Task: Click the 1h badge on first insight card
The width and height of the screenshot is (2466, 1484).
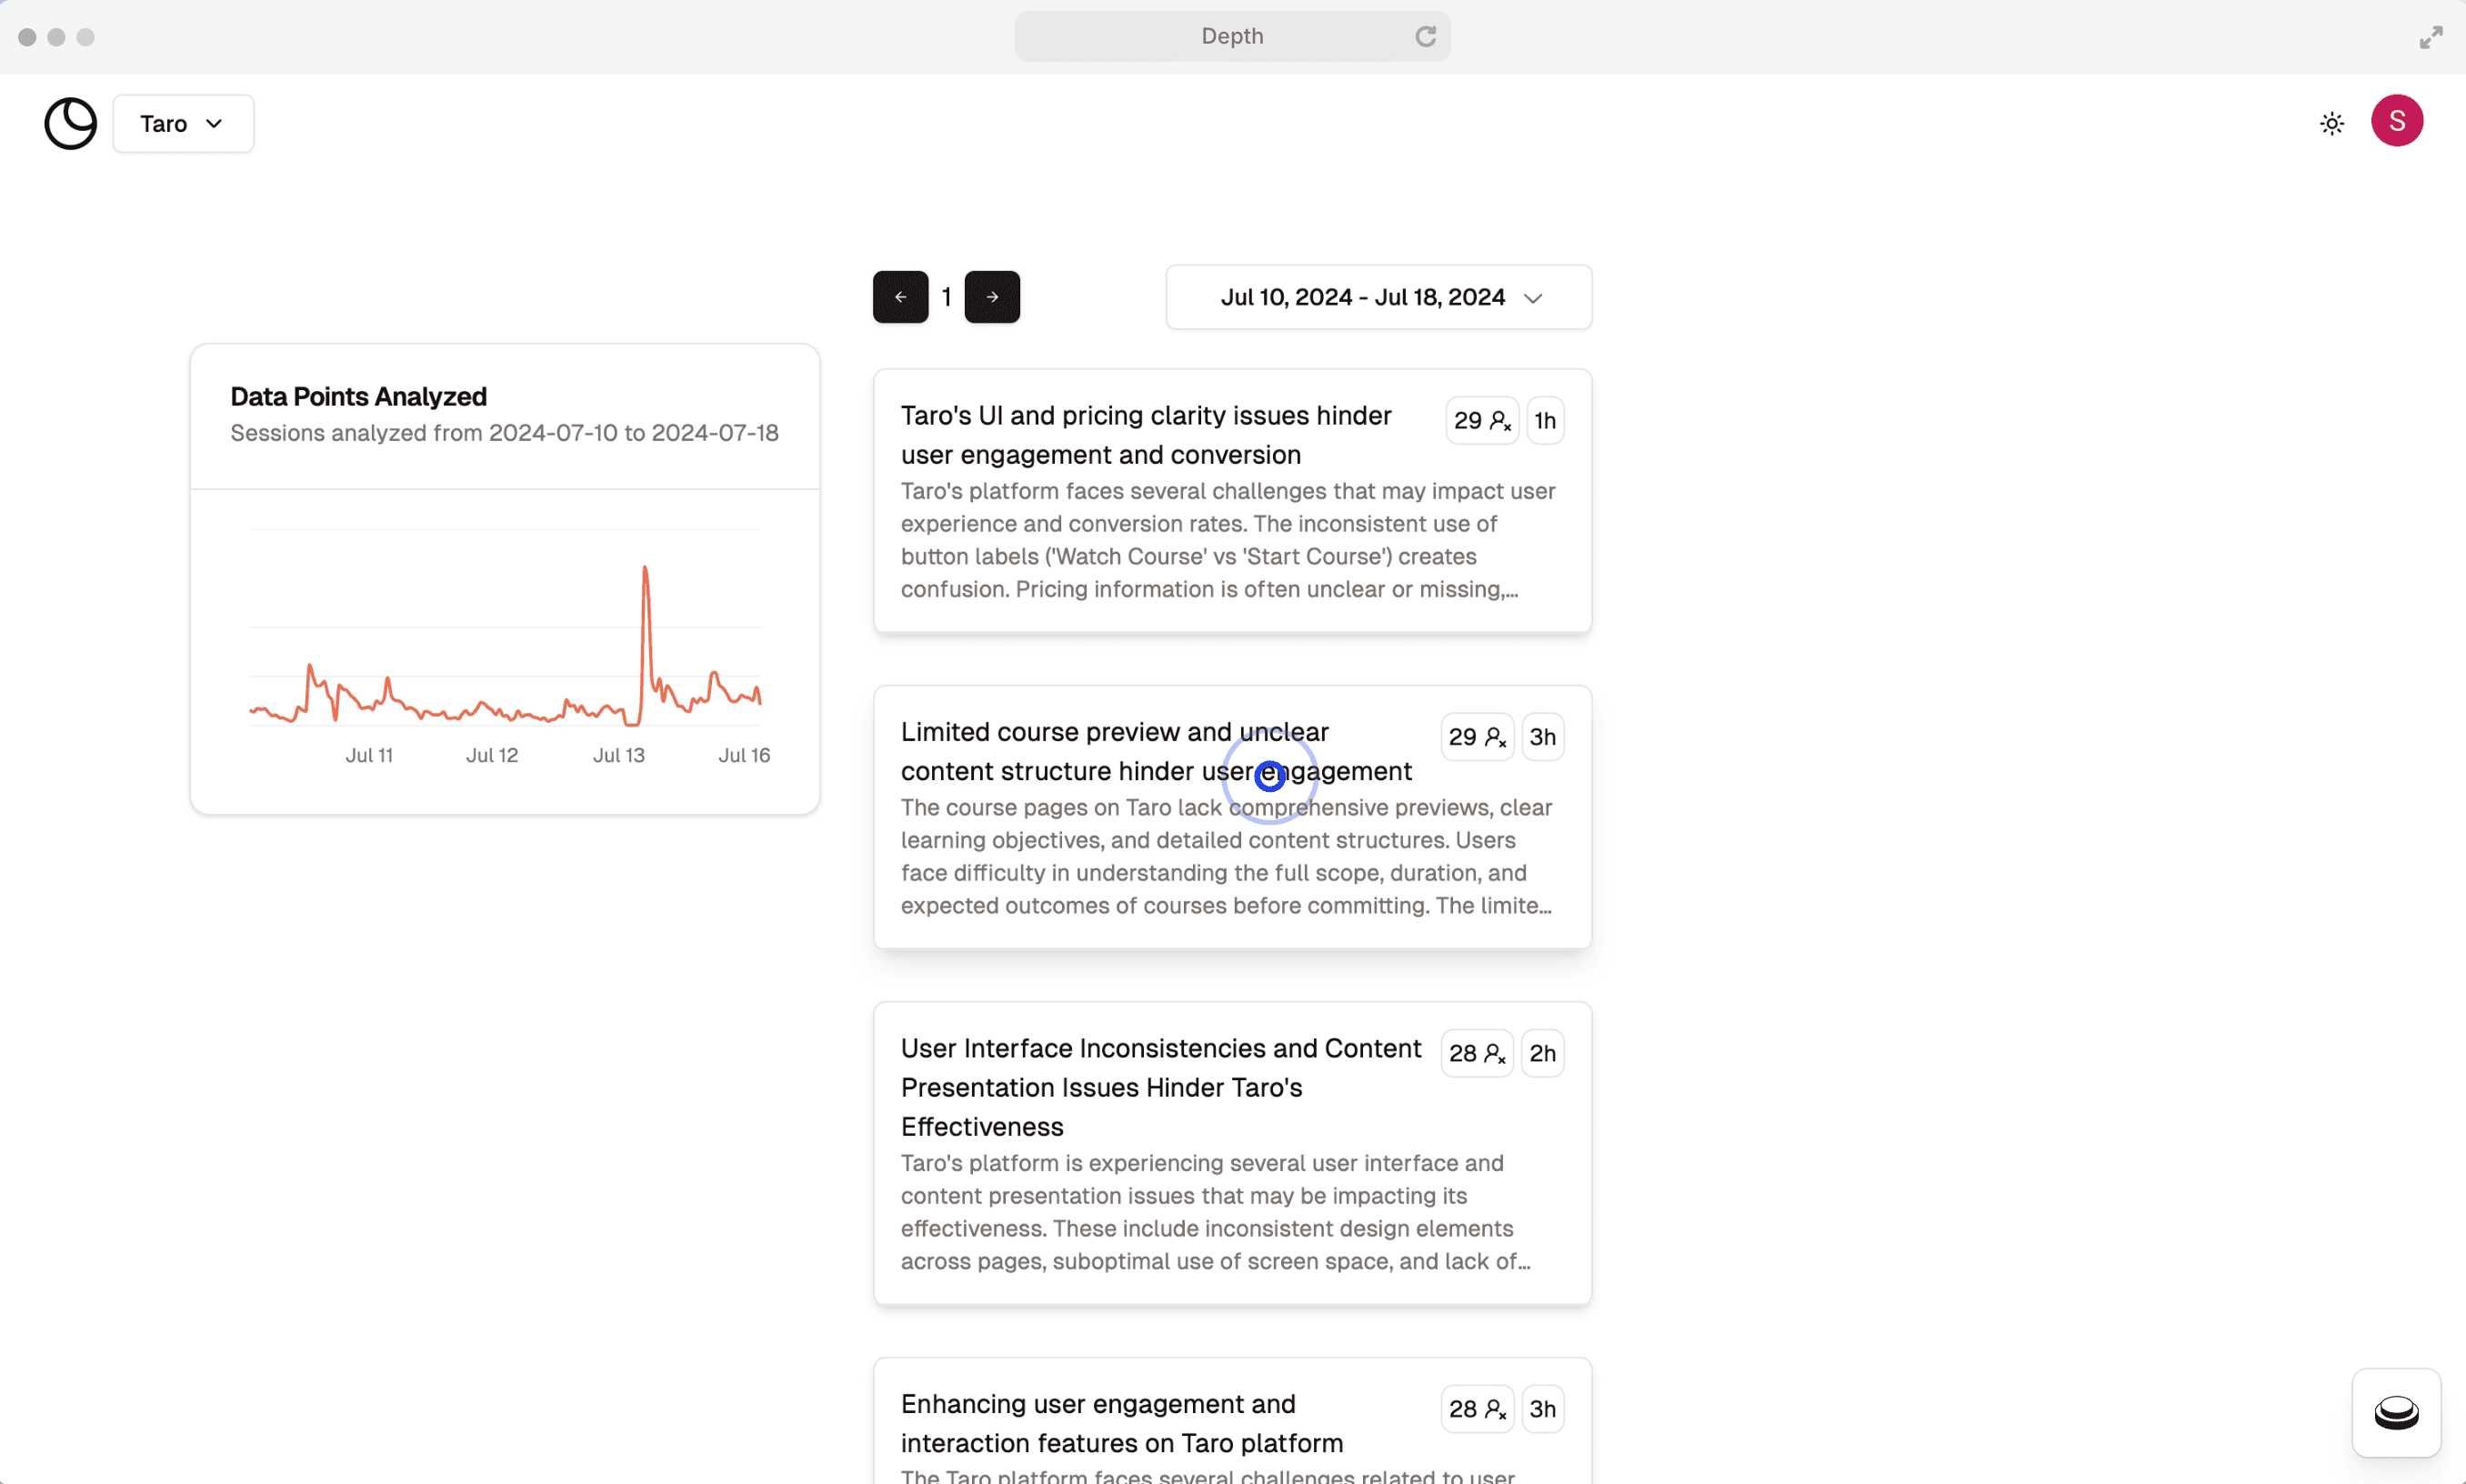Action: tap(1544, 421)
